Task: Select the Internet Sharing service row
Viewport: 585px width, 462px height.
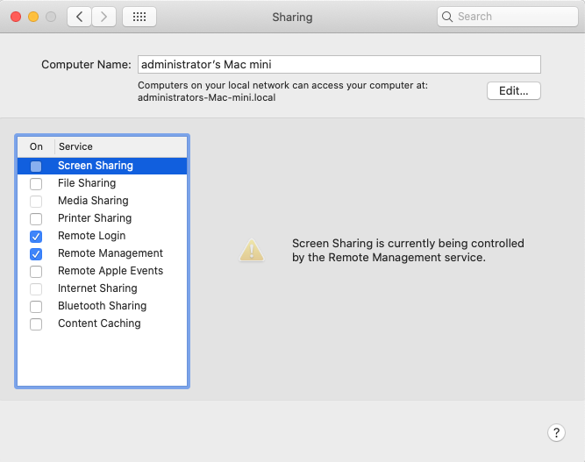Action: (x=103, y=288)
